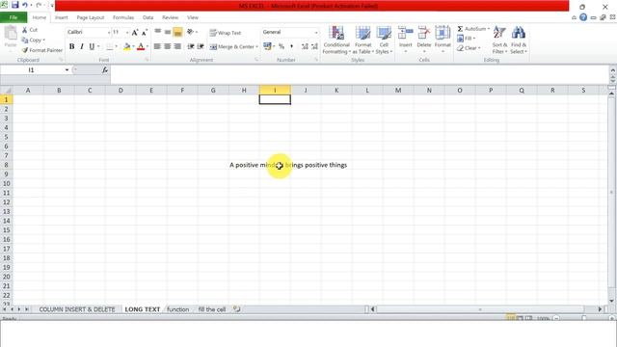This screenshot has height=347, width=617.
Task: Open the General number format dropdown
Action: (316, 32)
